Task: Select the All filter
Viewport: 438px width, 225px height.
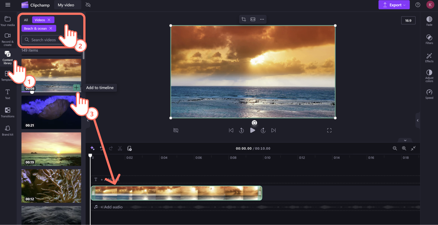Action: 26,20
